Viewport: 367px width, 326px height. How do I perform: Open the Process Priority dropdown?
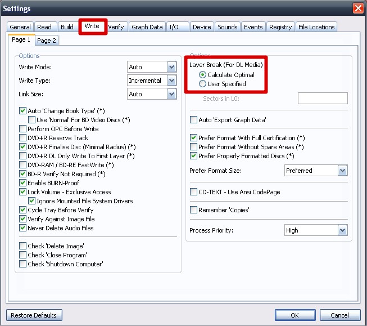pyautogui.click(x=342, y=230)
